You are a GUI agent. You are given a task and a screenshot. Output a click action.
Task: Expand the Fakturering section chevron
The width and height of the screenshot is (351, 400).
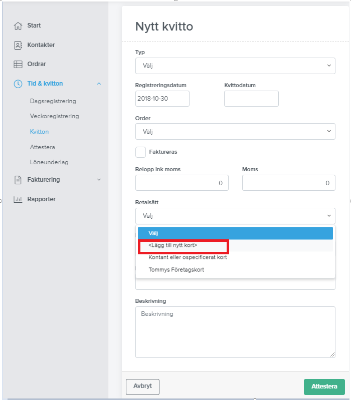coord(99,180)
